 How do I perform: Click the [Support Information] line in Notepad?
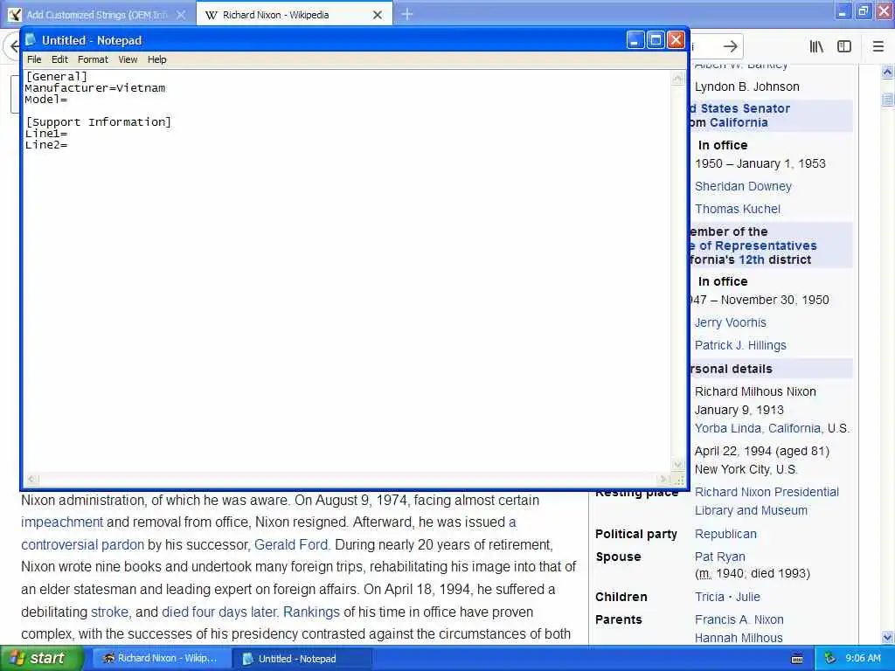coord(98,122)
